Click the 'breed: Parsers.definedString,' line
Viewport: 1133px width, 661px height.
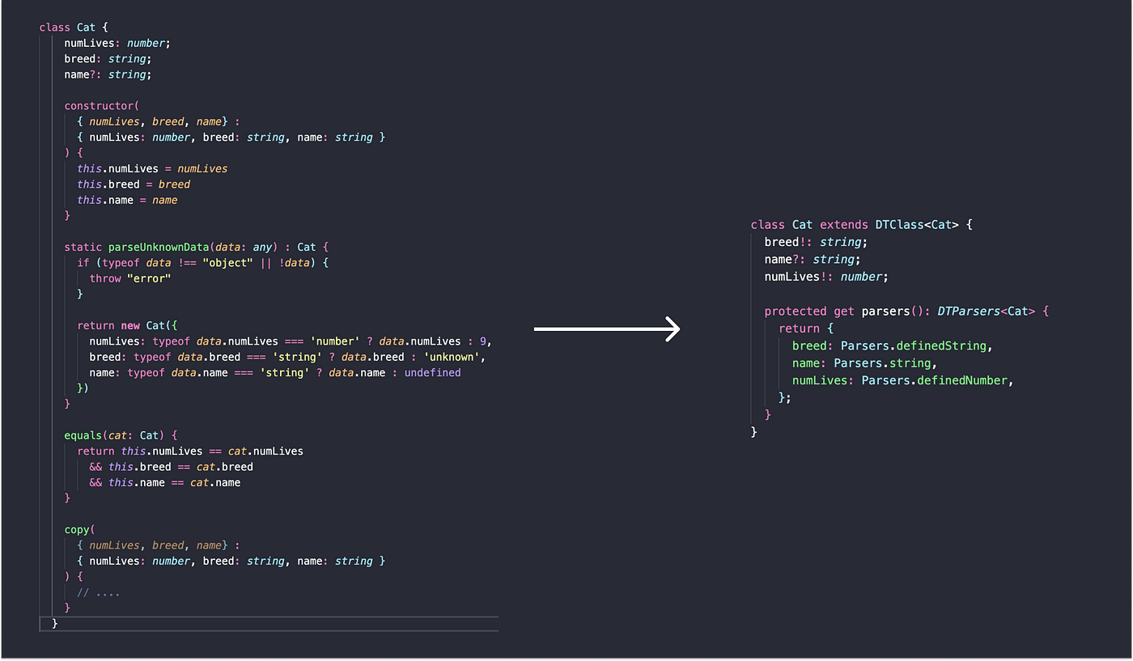tap(893, 346)
